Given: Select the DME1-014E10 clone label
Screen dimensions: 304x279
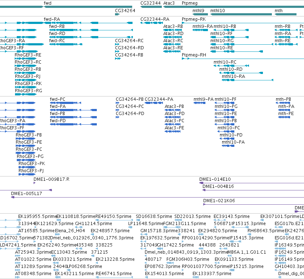Looking at the screenshot, I should [215, 179].
